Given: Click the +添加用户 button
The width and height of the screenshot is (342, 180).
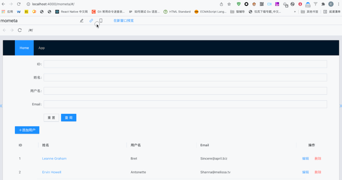Looking at the screenshot, I should tap(27, 130).
